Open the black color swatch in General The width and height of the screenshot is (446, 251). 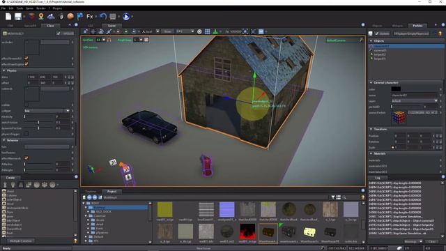pos(396,89)
